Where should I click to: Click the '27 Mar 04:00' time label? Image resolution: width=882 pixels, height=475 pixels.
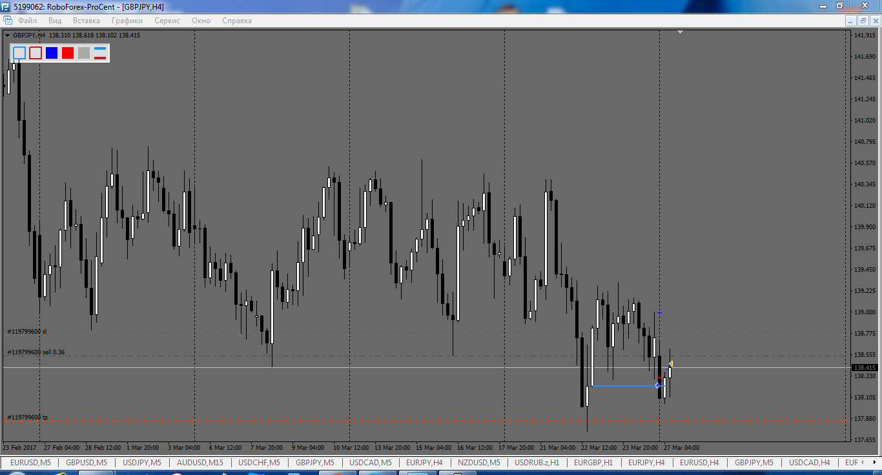click(681, 447)
